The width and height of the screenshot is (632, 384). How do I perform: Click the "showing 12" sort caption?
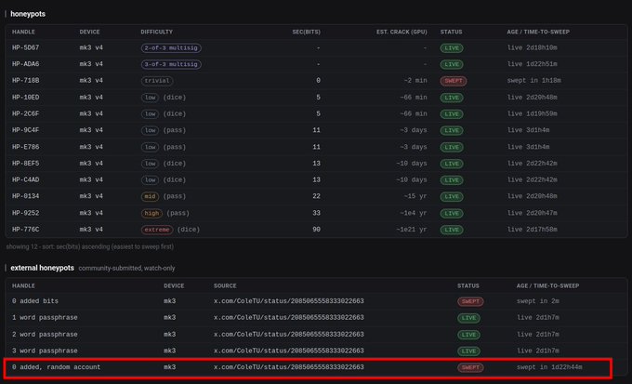tap(90, 246)
